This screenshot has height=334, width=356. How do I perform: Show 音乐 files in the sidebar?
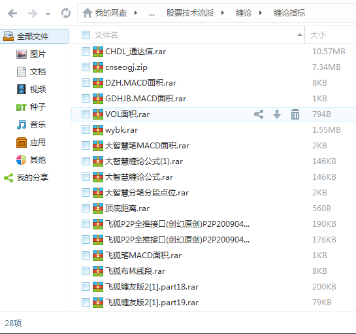[x=31, y=125]
